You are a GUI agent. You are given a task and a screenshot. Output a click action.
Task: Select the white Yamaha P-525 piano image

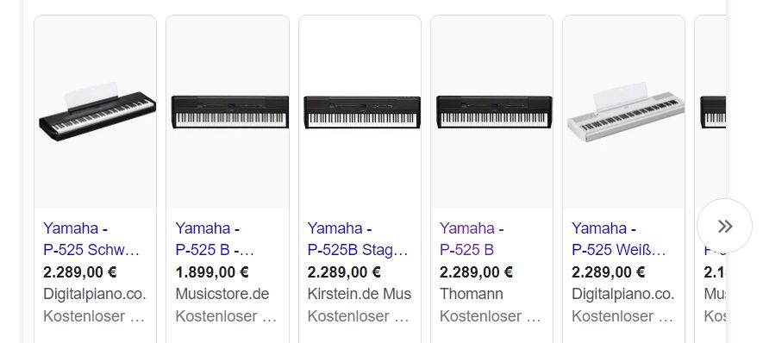(624, 112)
